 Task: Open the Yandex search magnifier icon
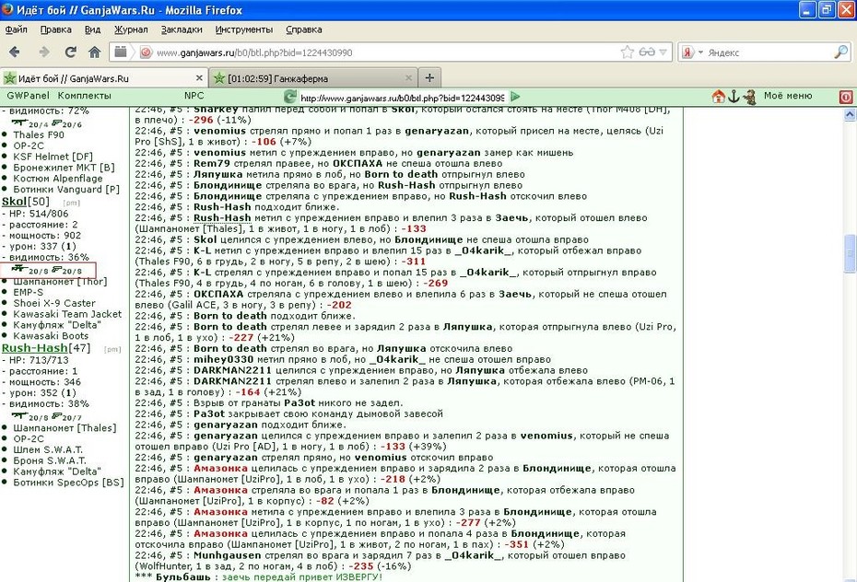840,52
